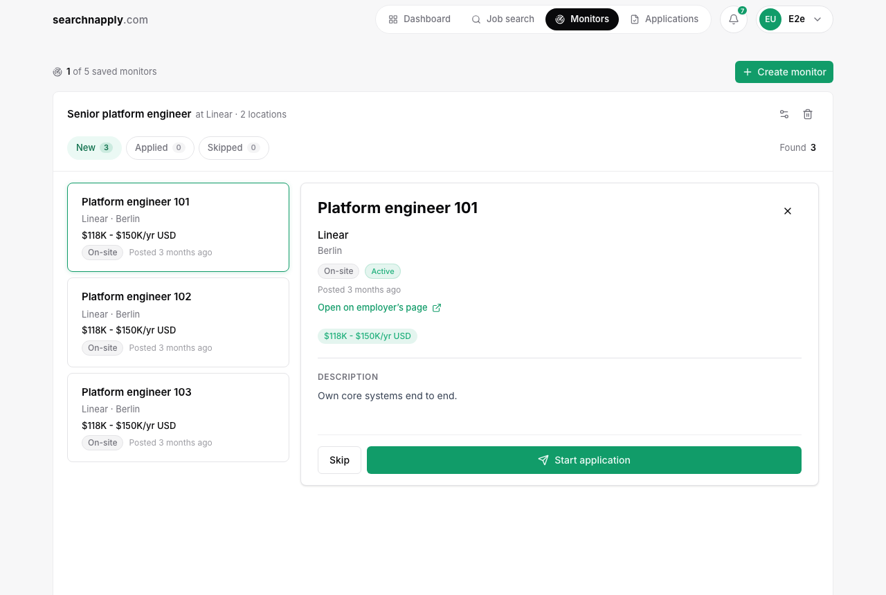The width and height of the screenshot is (886, 595).
Task: Open the Job search tab
Action: point(503,19)
